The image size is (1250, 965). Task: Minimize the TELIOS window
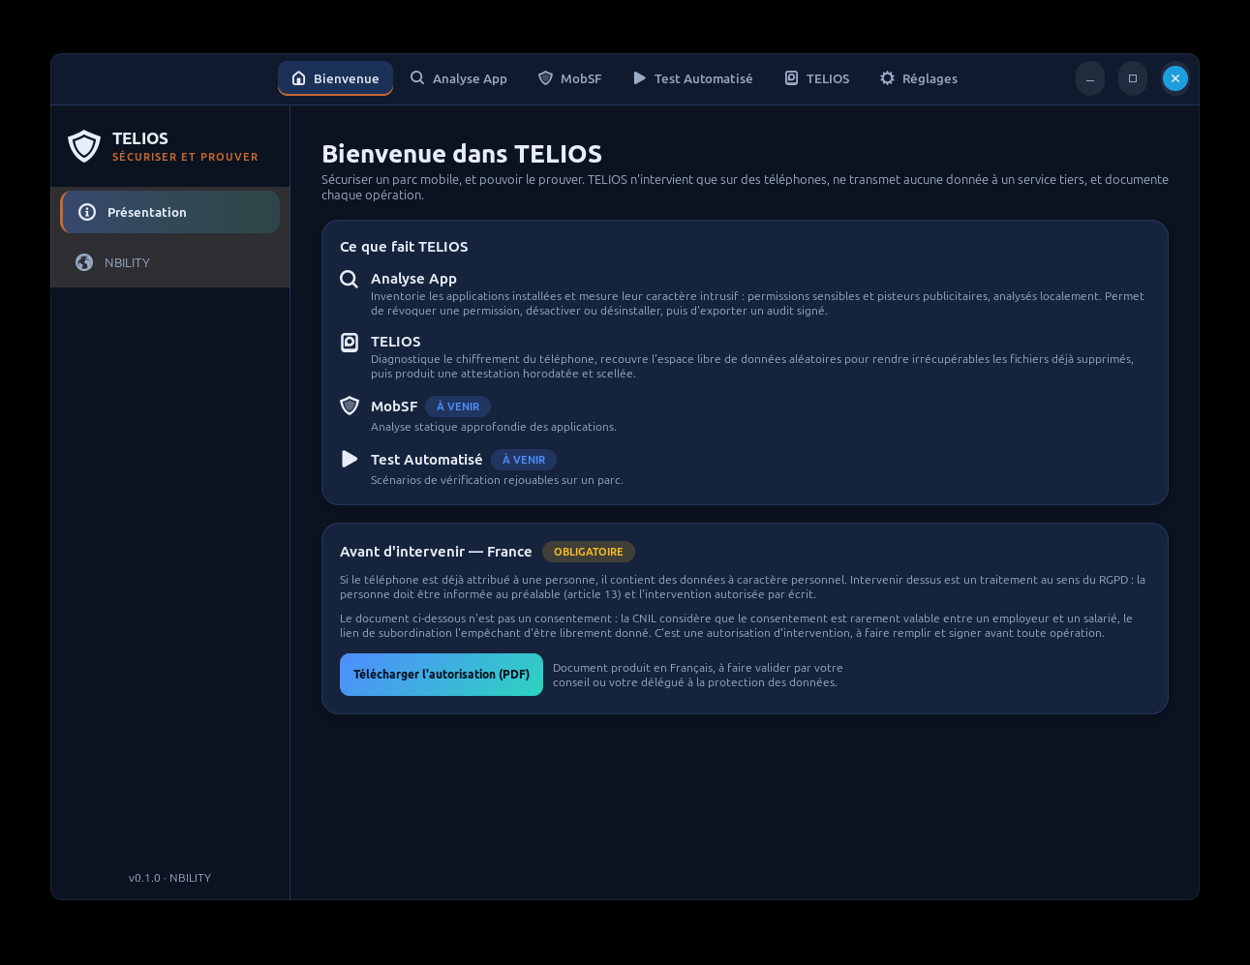pos(1090,78)
